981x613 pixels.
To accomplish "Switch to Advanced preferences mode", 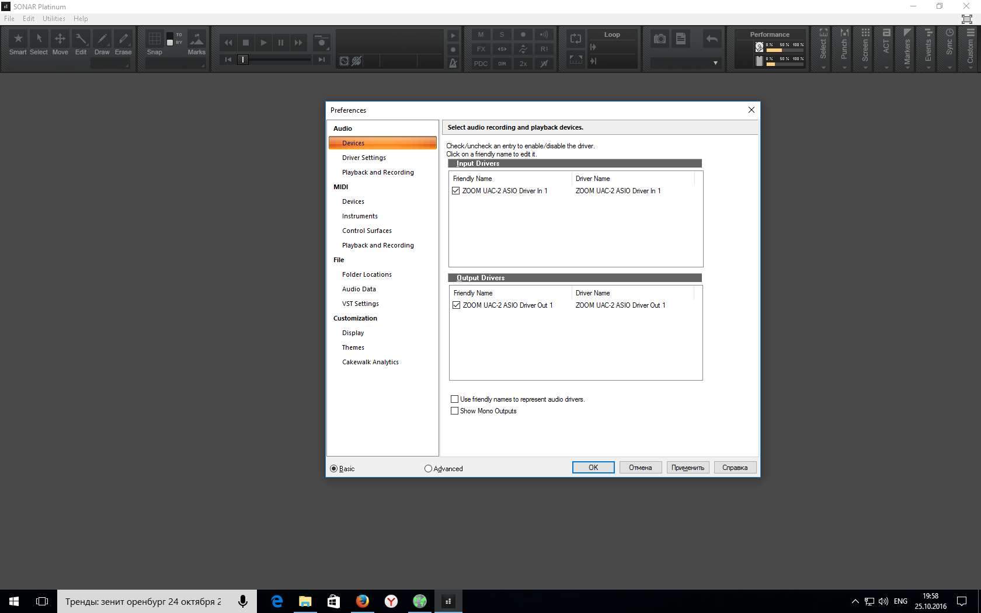I will coord(428,469).
